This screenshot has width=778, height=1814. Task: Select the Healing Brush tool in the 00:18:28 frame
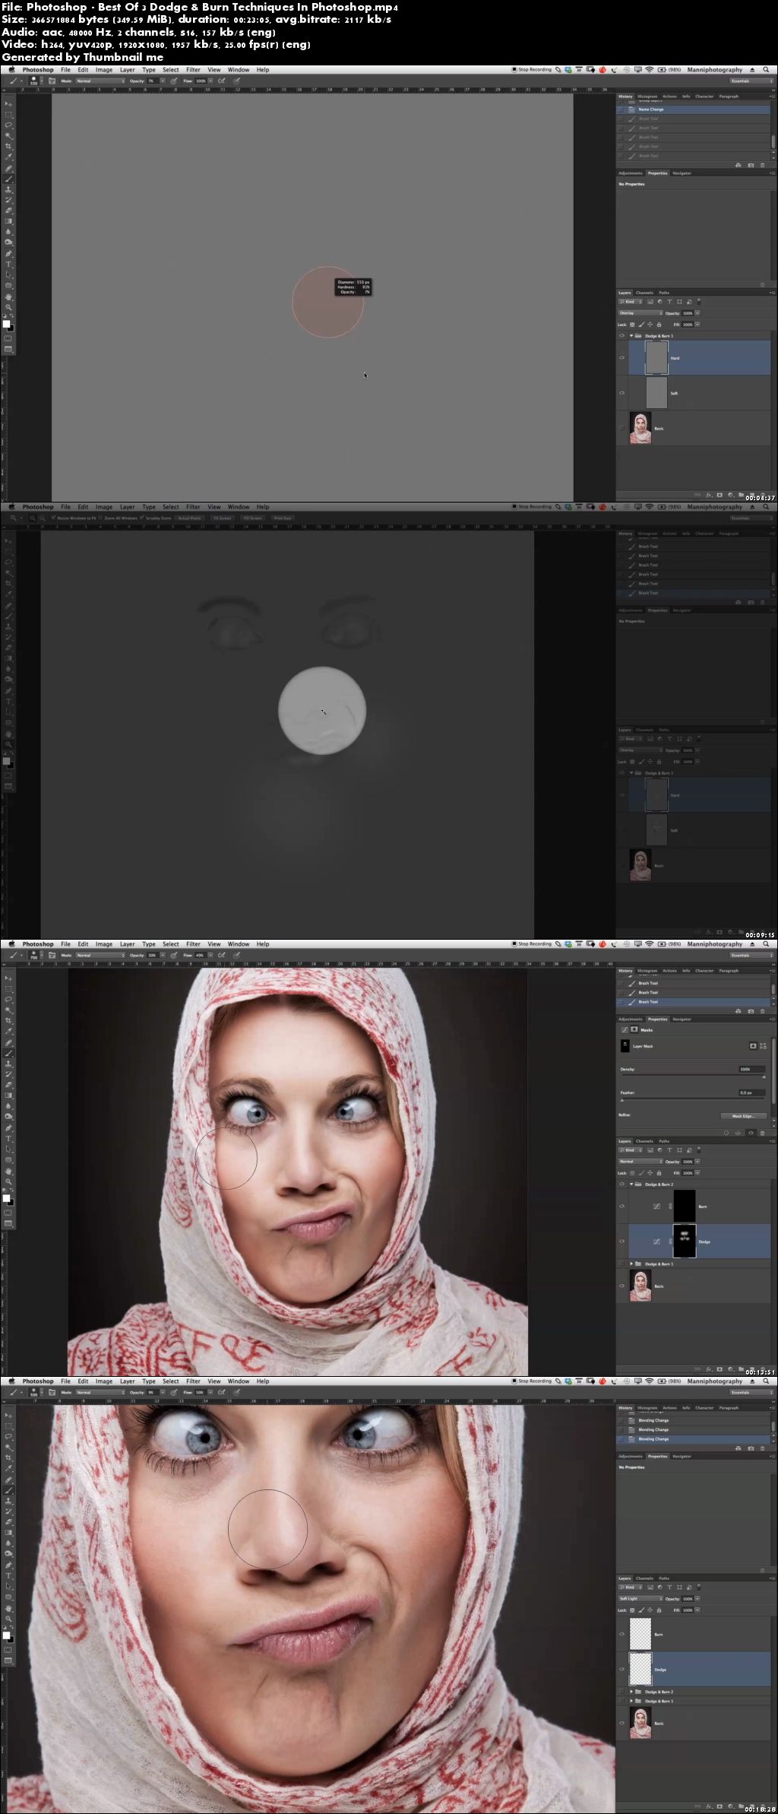tap(8, 1479)
